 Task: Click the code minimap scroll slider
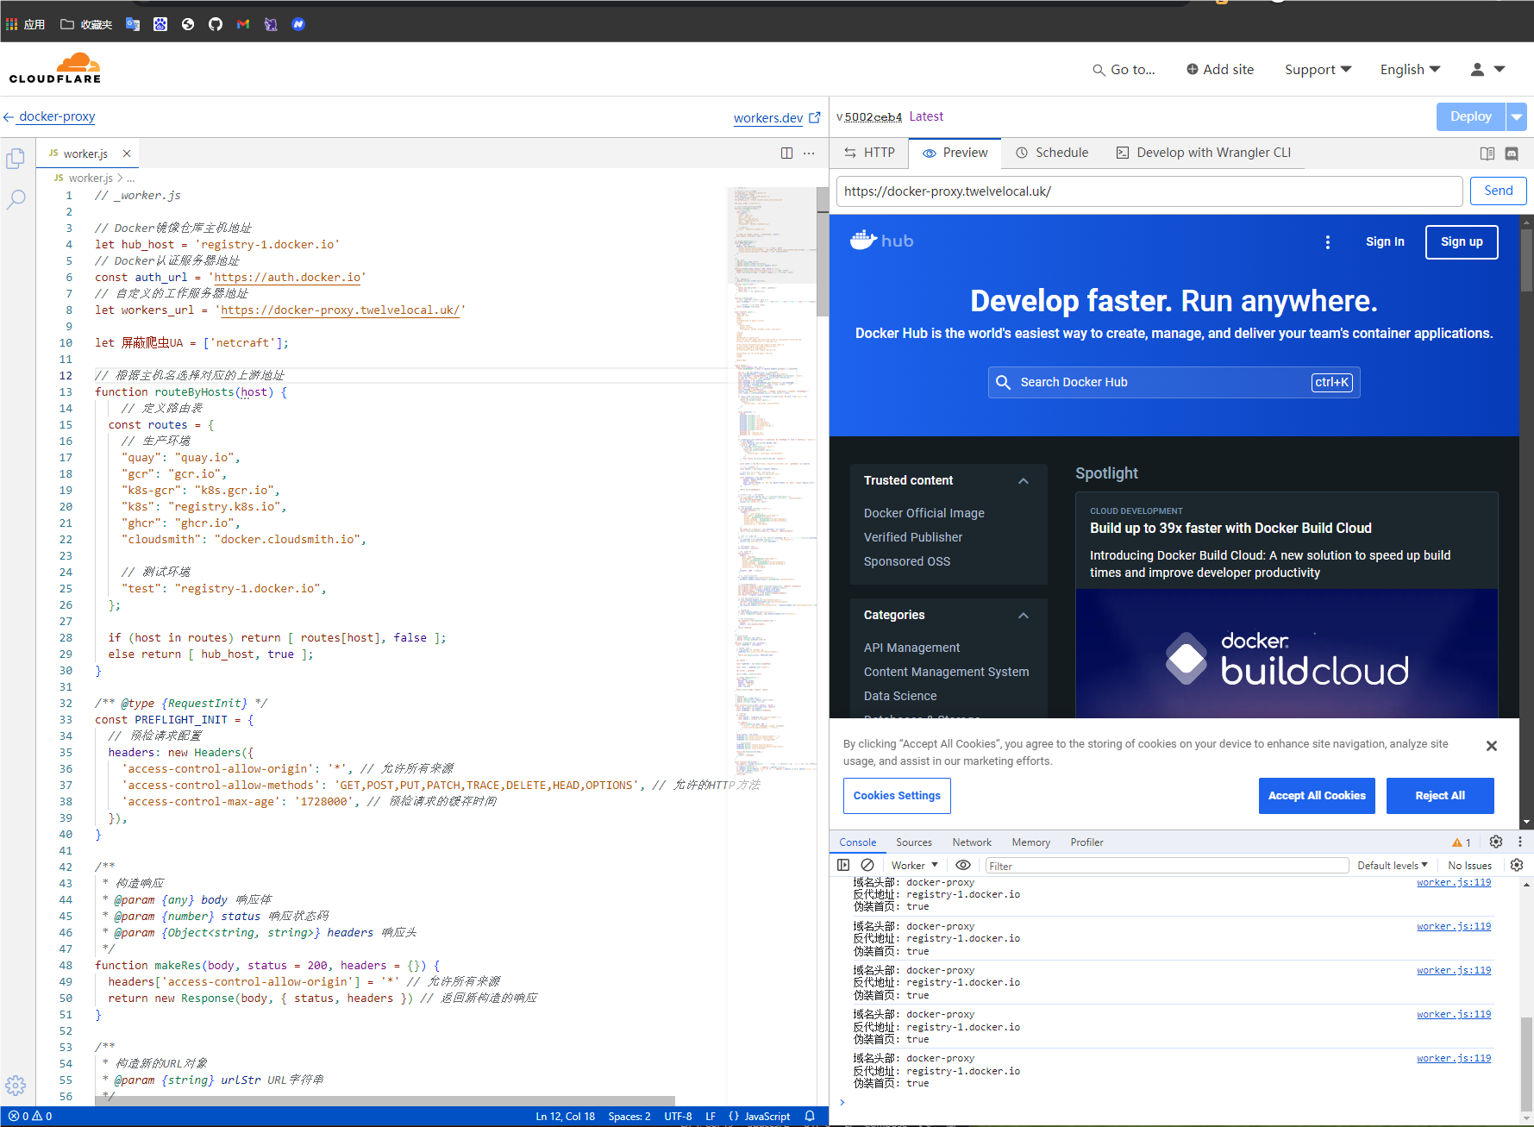click(772, 235)
